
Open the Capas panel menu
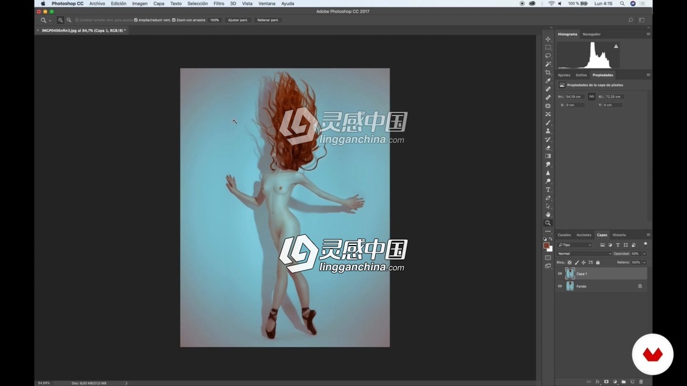point(649,235)
